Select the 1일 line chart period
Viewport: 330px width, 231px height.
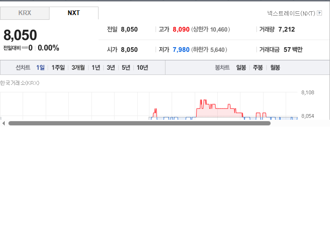[x=41, y=67]
